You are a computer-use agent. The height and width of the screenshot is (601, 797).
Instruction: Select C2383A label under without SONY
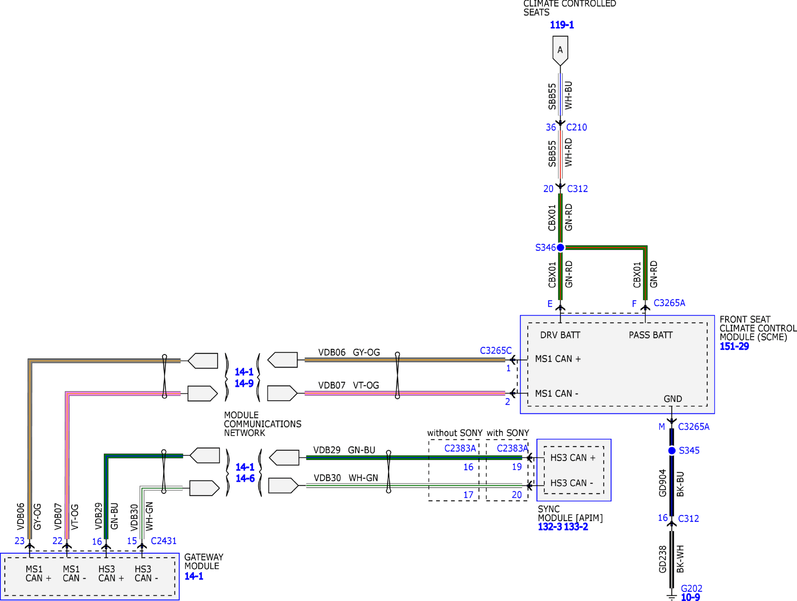point(460,449)
